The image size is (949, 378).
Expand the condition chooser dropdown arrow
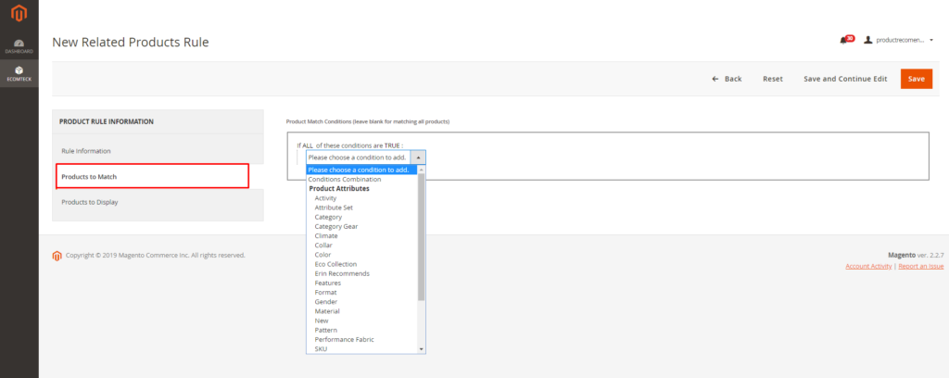(x=418, y=157)
